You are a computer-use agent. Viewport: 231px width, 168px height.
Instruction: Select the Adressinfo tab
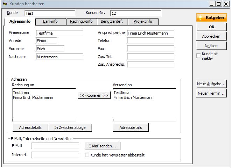coord(20,21)
